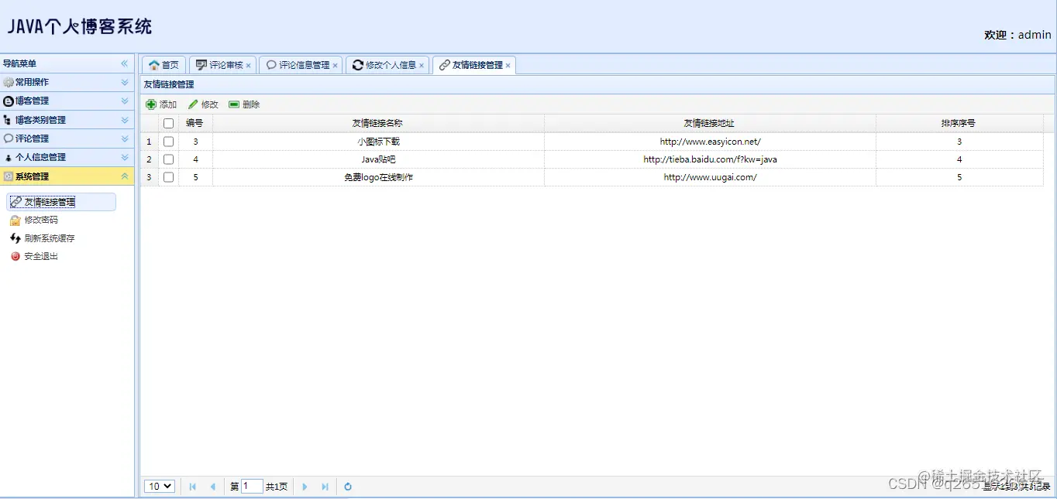The width and height of the screenshot is (1057, 499).
Task: Click gear icon beside 常用操作
Action: click(9, 82)
